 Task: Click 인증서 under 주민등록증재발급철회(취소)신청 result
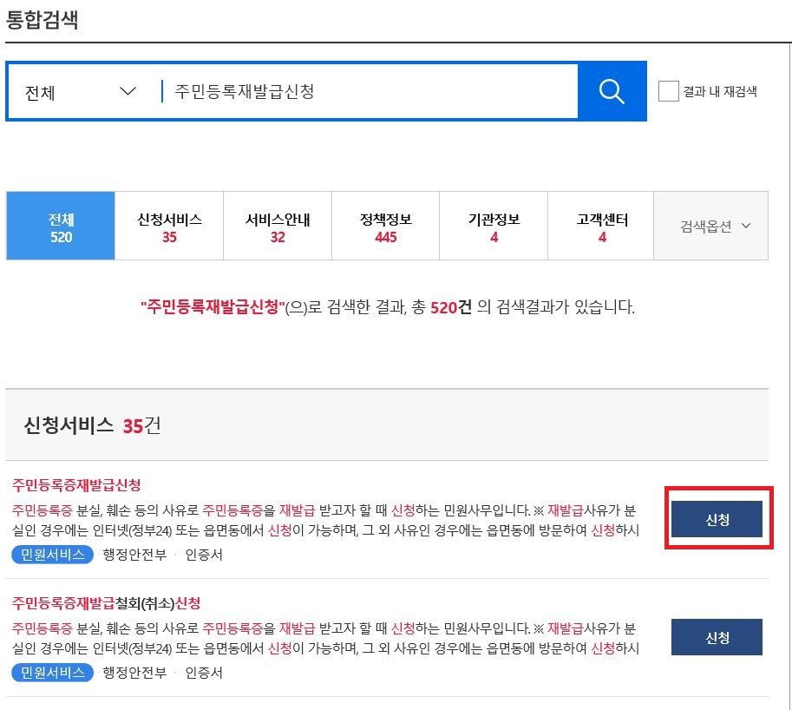click(x=204, y=673)
